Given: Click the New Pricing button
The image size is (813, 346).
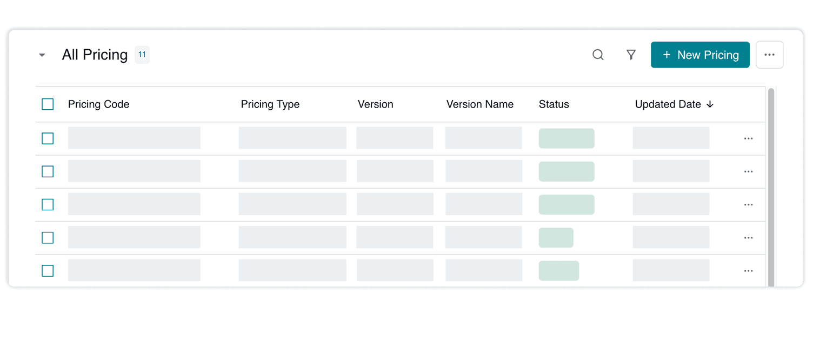Looking at the screenshot, I should point(700,55).
